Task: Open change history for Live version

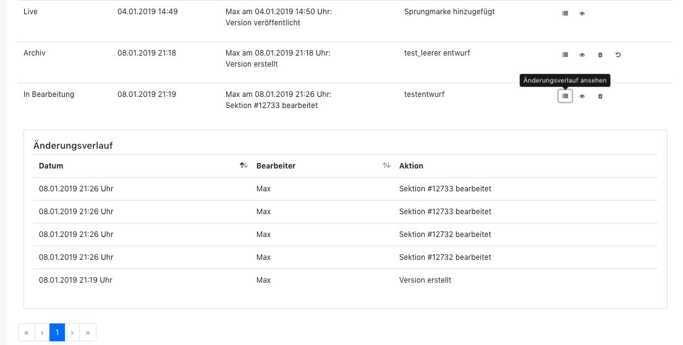Action: tap(565, 14)
